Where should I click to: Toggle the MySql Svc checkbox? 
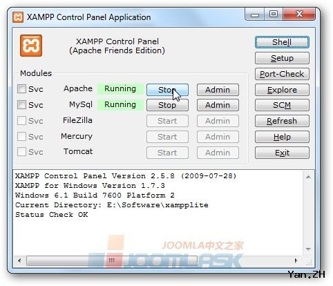(x=21, y=104)
